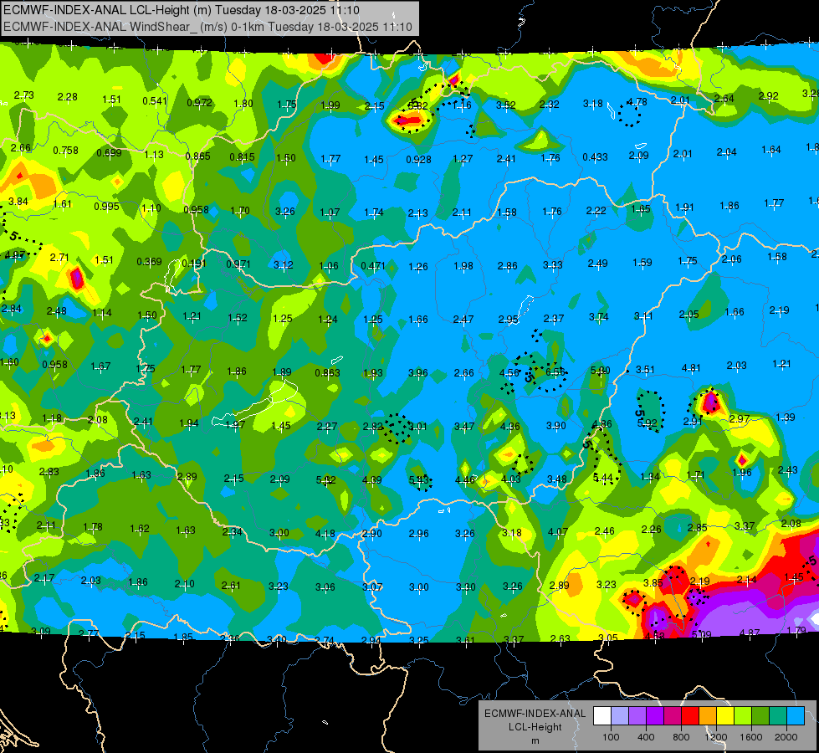
Task: Click the wind shear value 4.78
Action: 637,102
